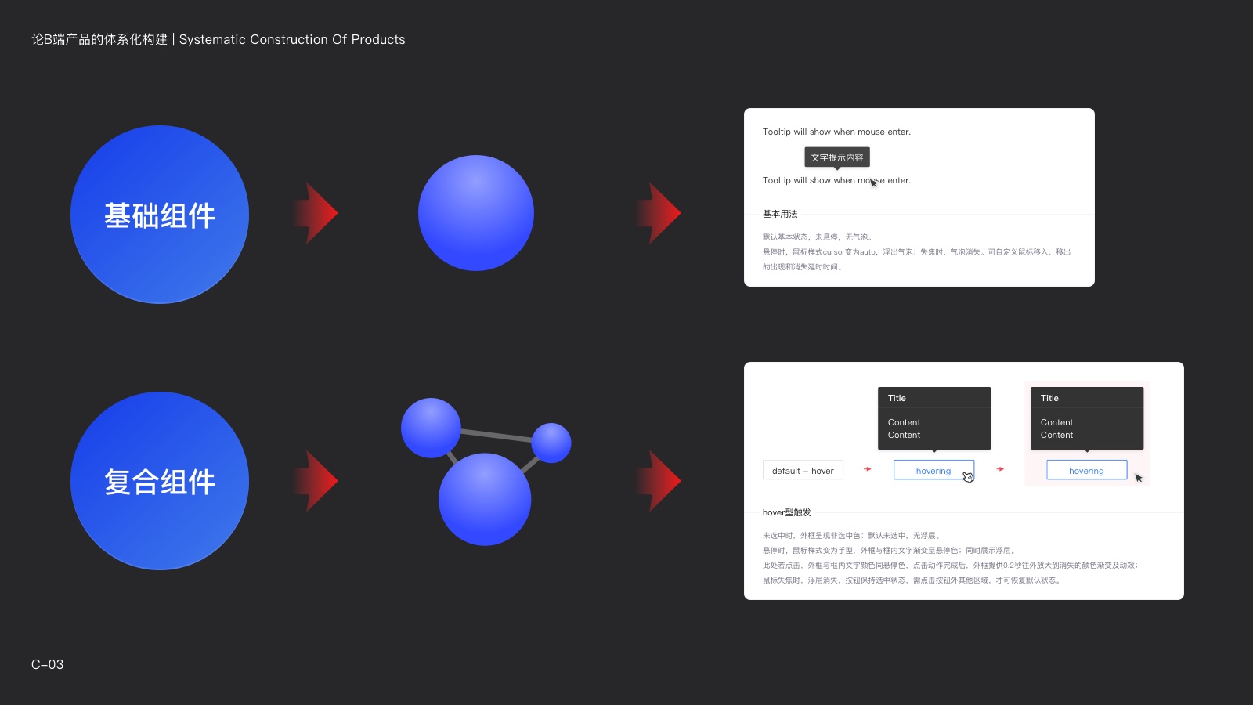
Task: Click the blue 基础组件 circle
Action: pos(160,215)
